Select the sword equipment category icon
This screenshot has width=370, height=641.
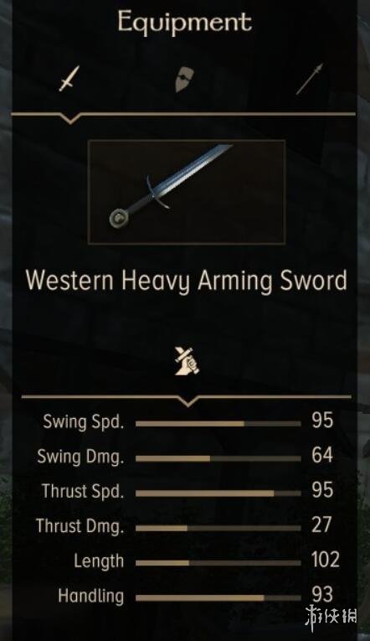click(69, 79)
